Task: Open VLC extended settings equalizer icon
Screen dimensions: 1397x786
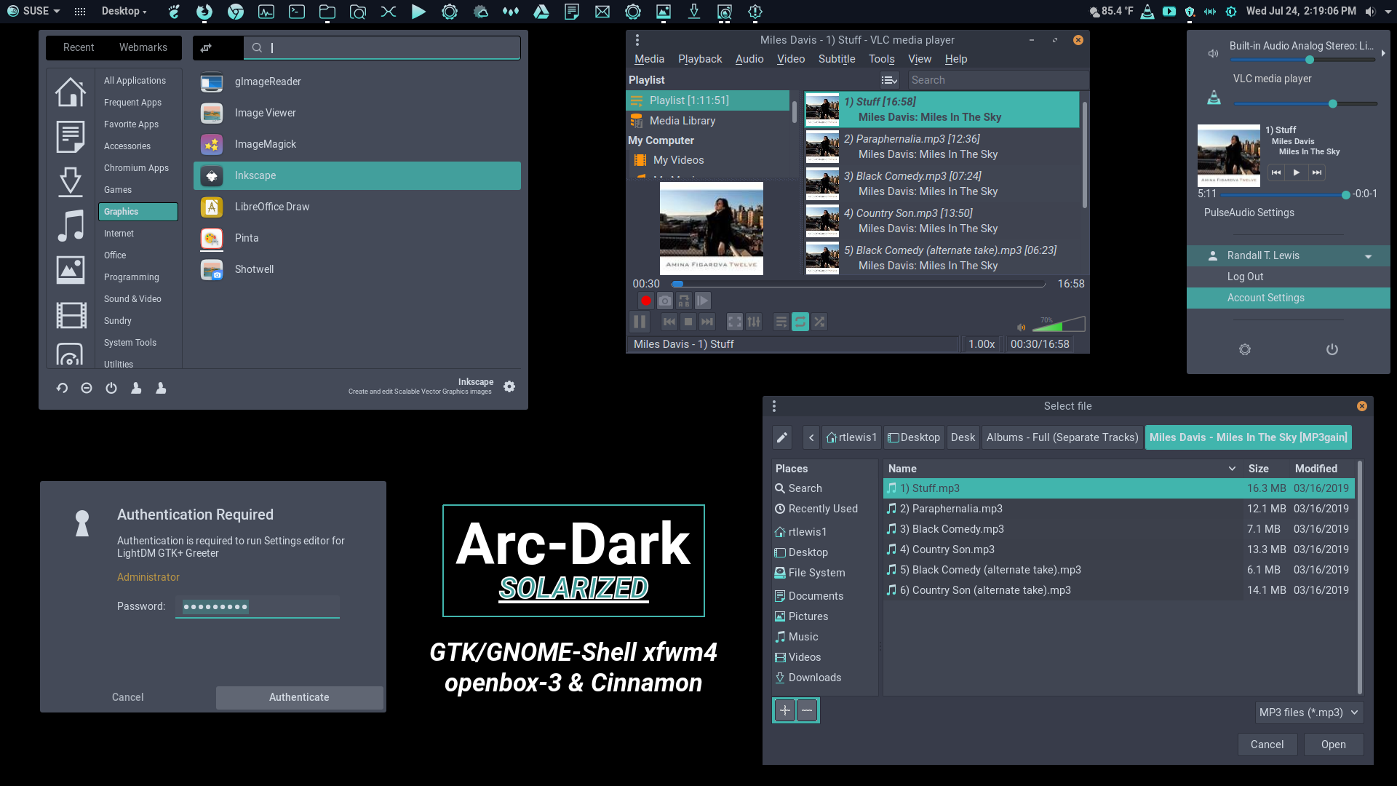Action: (754, 322)
